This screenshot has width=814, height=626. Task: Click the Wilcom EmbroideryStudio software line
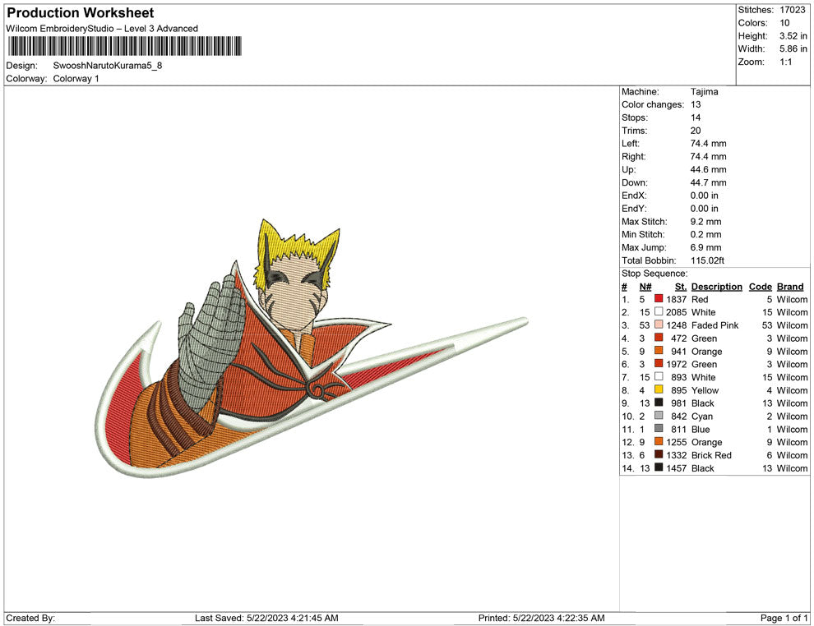[x=102, y=29]
